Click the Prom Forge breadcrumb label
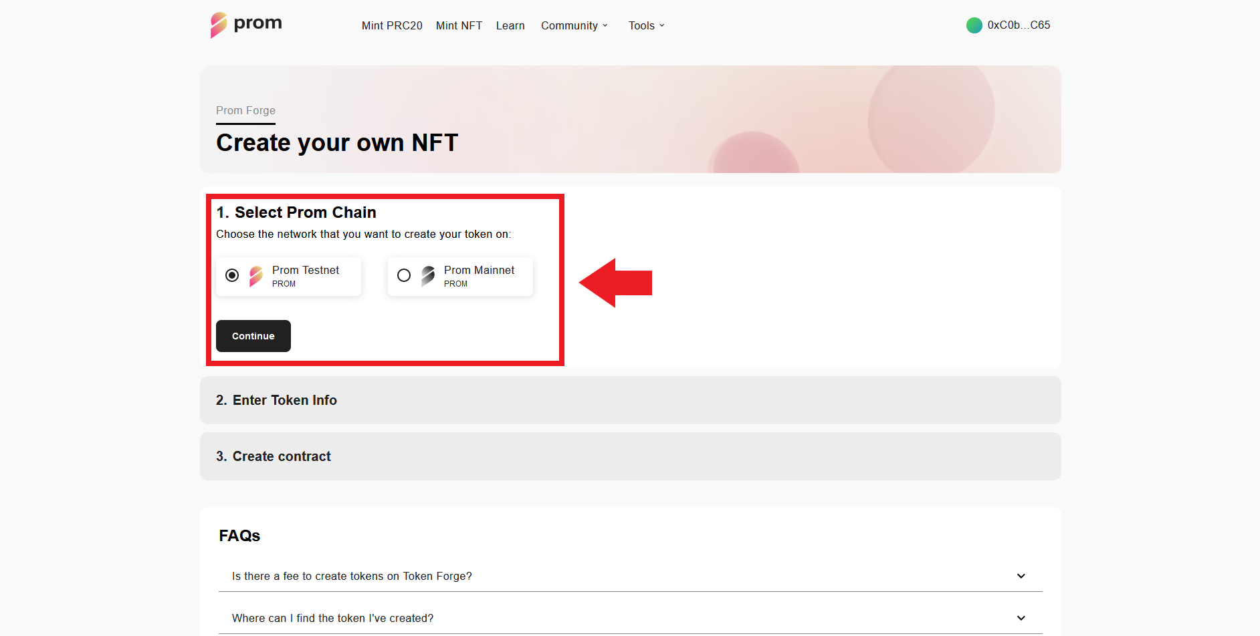Image resolution: width=1260 pixels, height=636 pixels. tap(245, 110)
